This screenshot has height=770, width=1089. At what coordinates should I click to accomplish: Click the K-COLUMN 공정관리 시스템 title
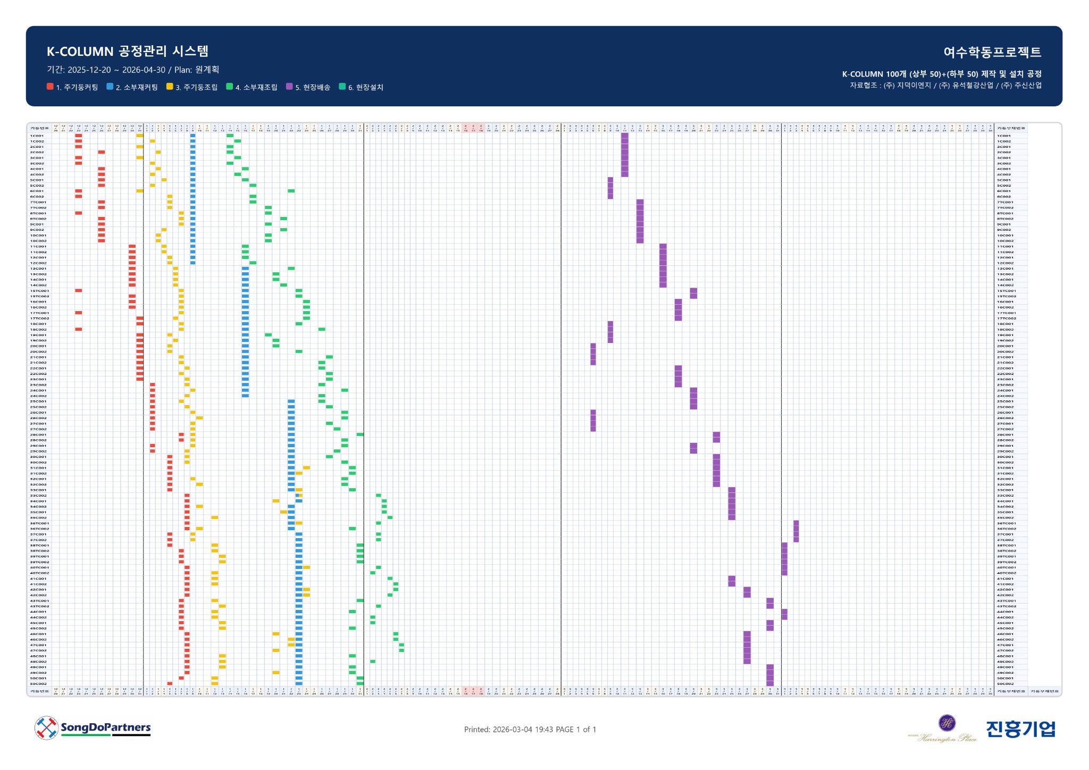click(128, 52)
